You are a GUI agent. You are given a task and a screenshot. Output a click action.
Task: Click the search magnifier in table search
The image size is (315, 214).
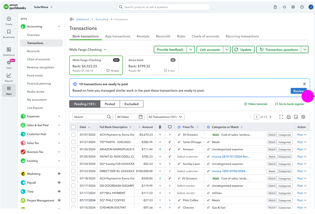coord(109,117)
